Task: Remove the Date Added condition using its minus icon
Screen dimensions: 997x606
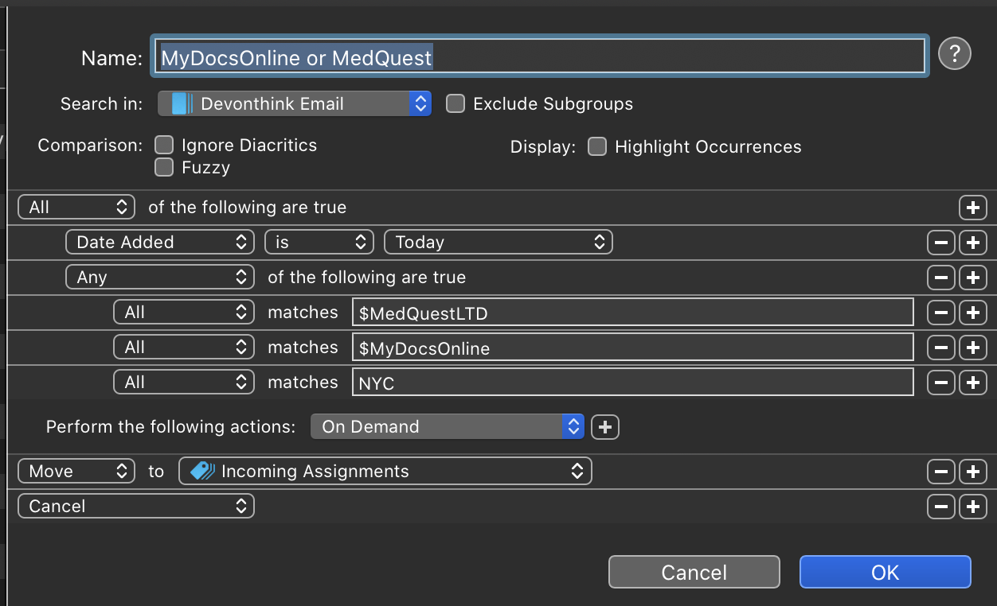Action: coord(940,243)
